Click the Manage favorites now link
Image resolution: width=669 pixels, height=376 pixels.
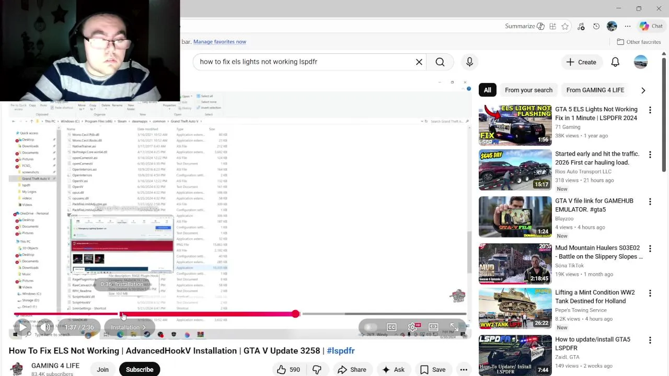pyautogui.click(x=220, y=42)
